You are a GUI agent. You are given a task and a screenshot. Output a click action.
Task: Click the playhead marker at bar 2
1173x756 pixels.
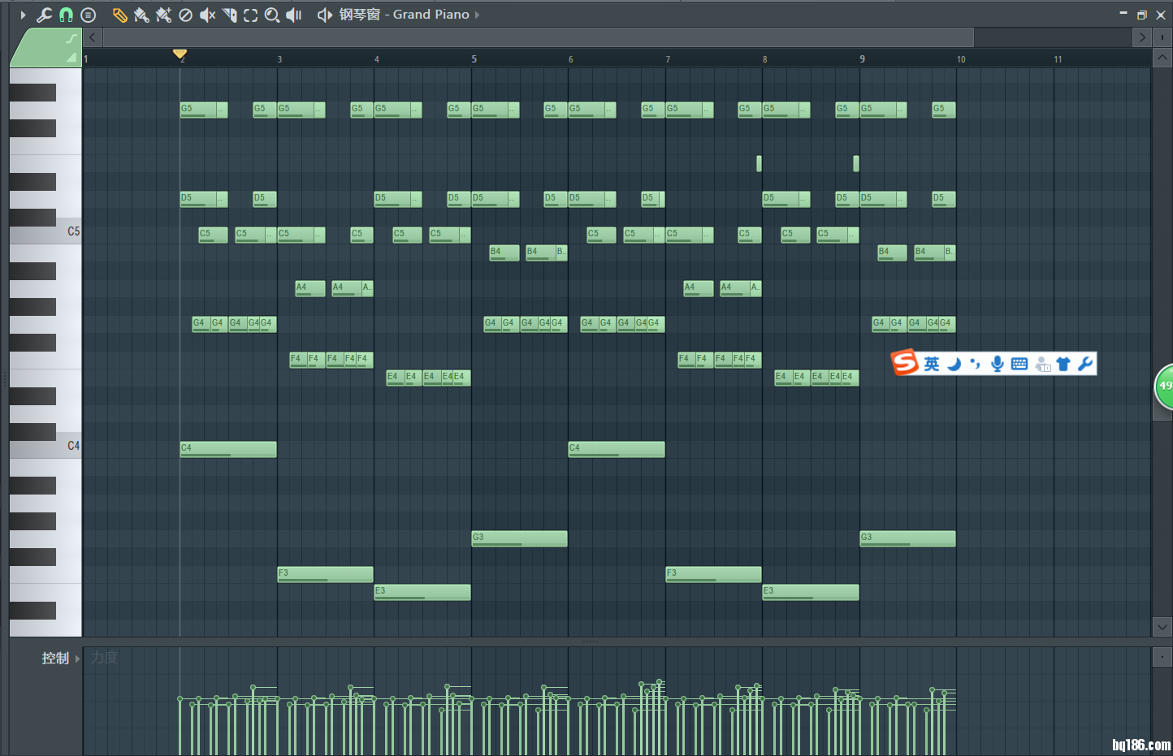pyautogui.click(x=180, y=54)
